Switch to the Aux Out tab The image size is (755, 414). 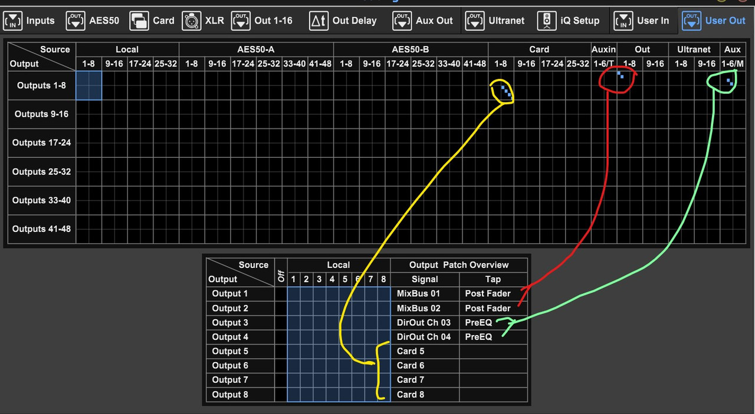(x=424, y=21)
